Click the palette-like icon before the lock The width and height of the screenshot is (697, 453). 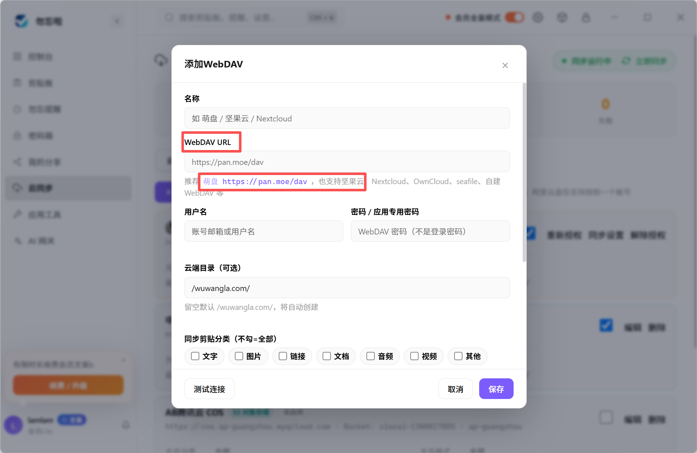562,17
